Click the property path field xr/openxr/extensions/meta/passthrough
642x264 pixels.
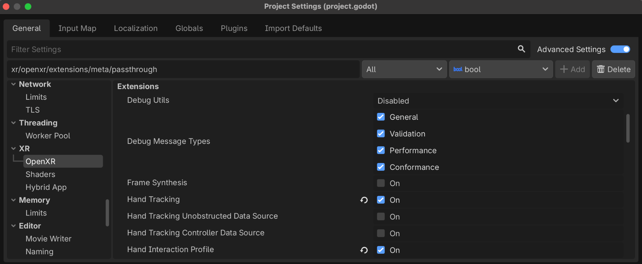[x=183, y=69]
